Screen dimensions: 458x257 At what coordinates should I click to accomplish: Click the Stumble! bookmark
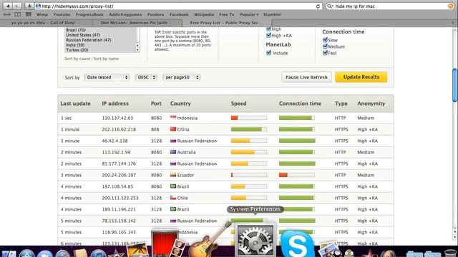pos(272,14)
